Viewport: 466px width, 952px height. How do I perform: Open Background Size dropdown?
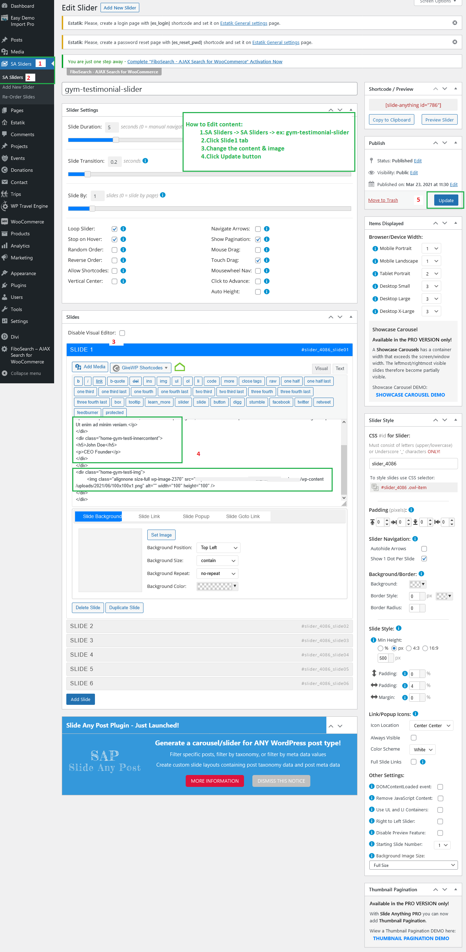(217, 561)
